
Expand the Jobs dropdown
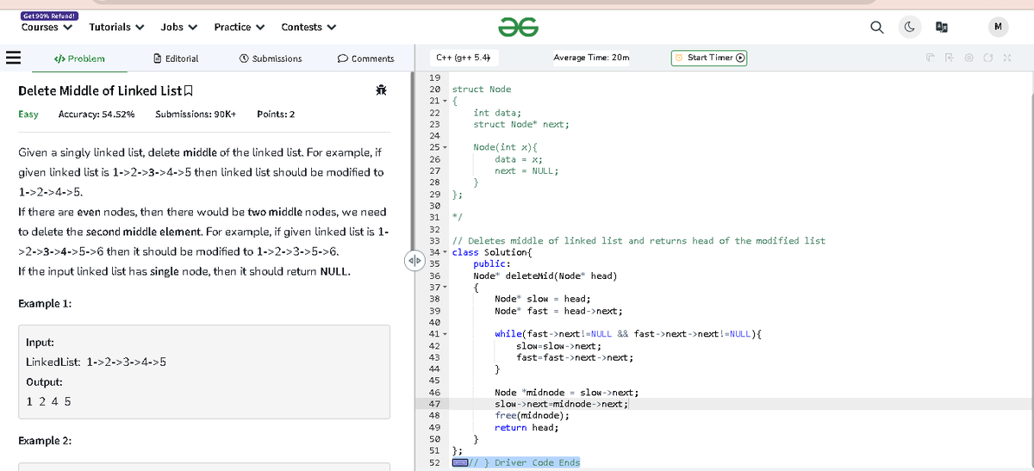coord(178,27)
